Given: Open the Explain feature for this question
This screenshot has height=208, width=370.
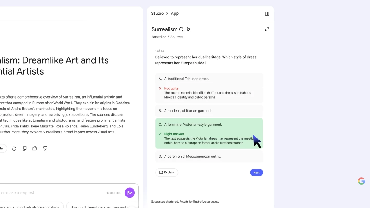Looking at the screenshot, I should coord(166,172).
